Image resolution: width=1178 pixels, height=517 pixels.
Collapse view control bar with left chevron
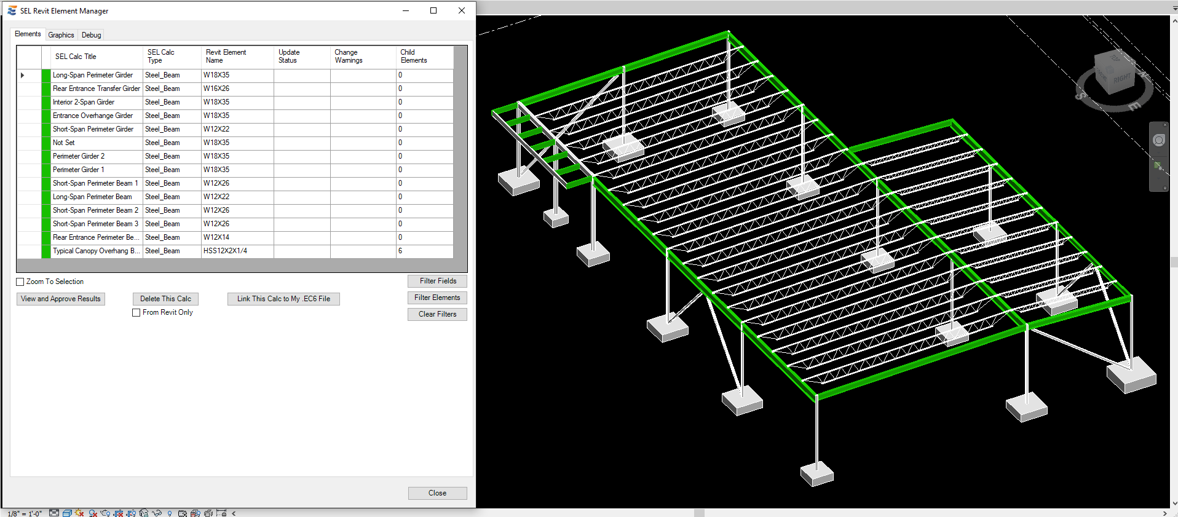234,513
